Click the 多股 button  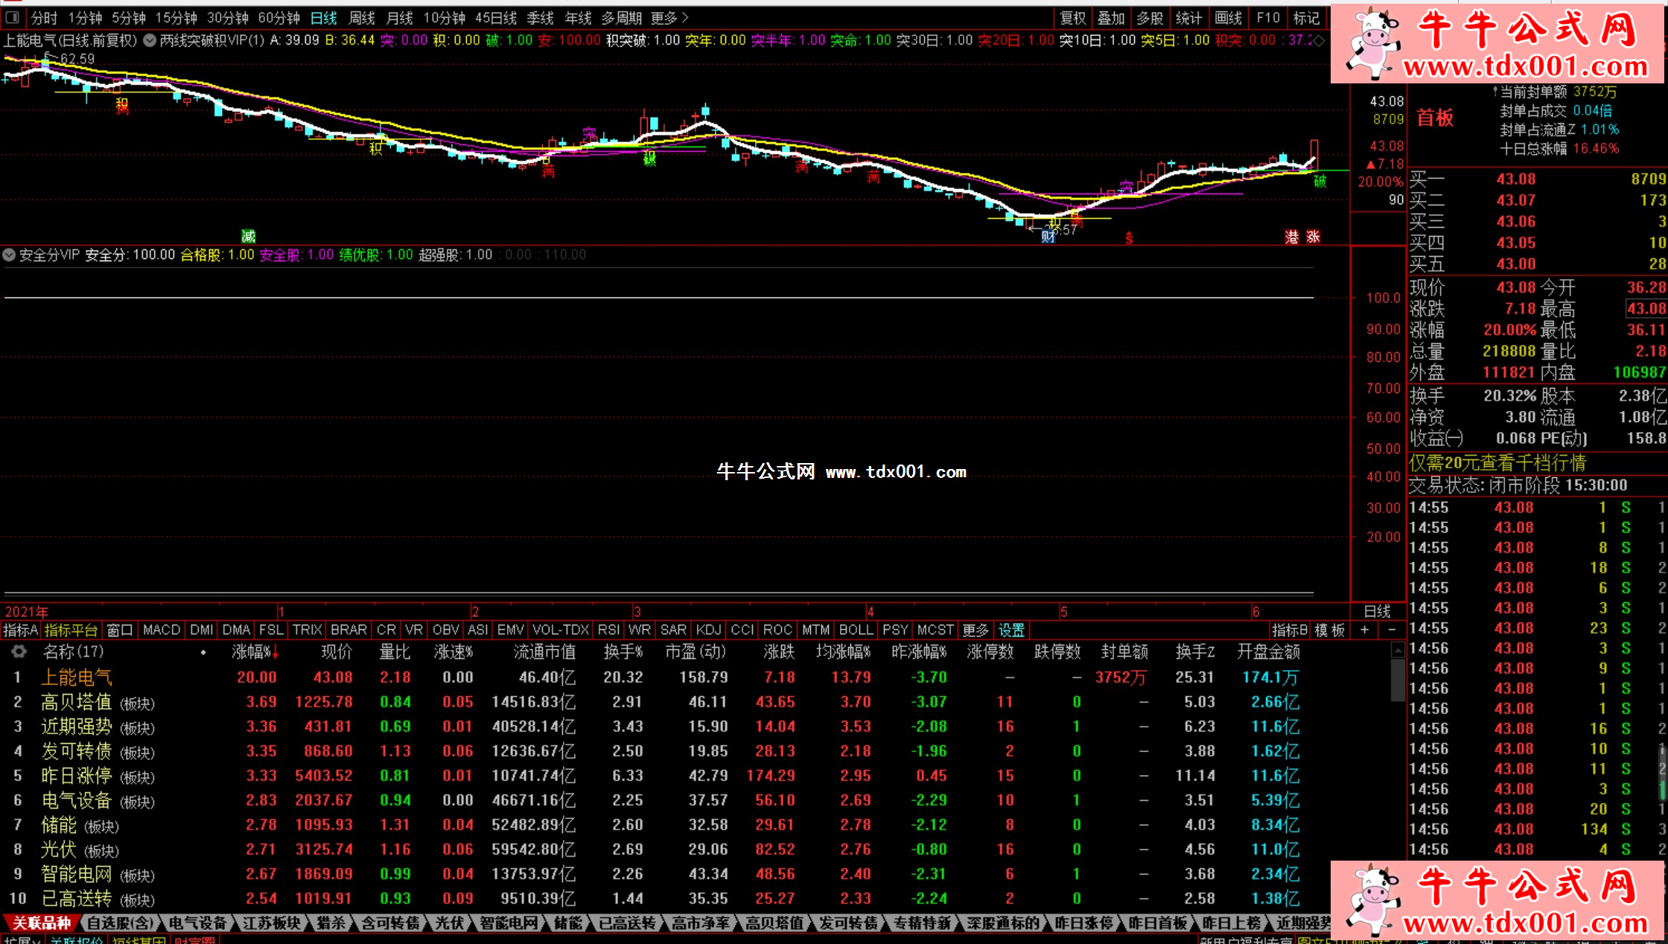click(1150, 18)
